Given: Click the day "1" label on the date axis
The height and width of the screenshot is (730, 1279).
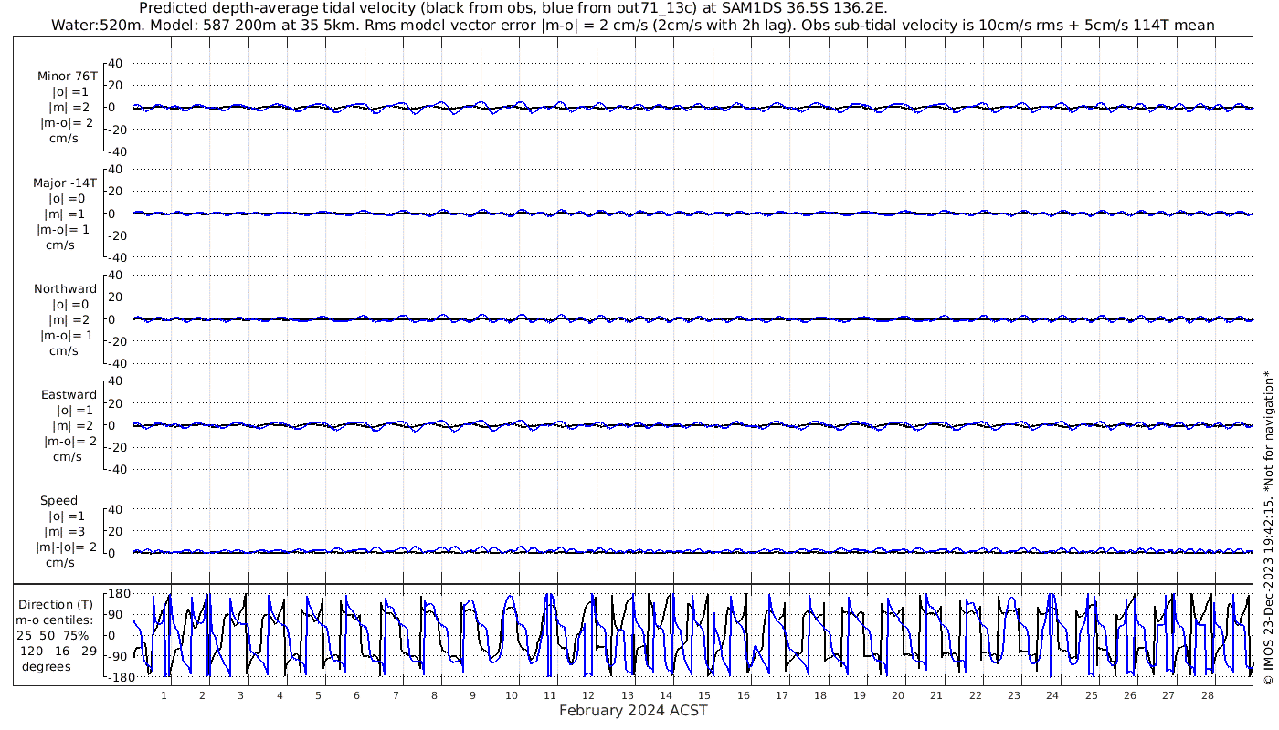Looking at the screenshot, I should (x=164, y=695).
